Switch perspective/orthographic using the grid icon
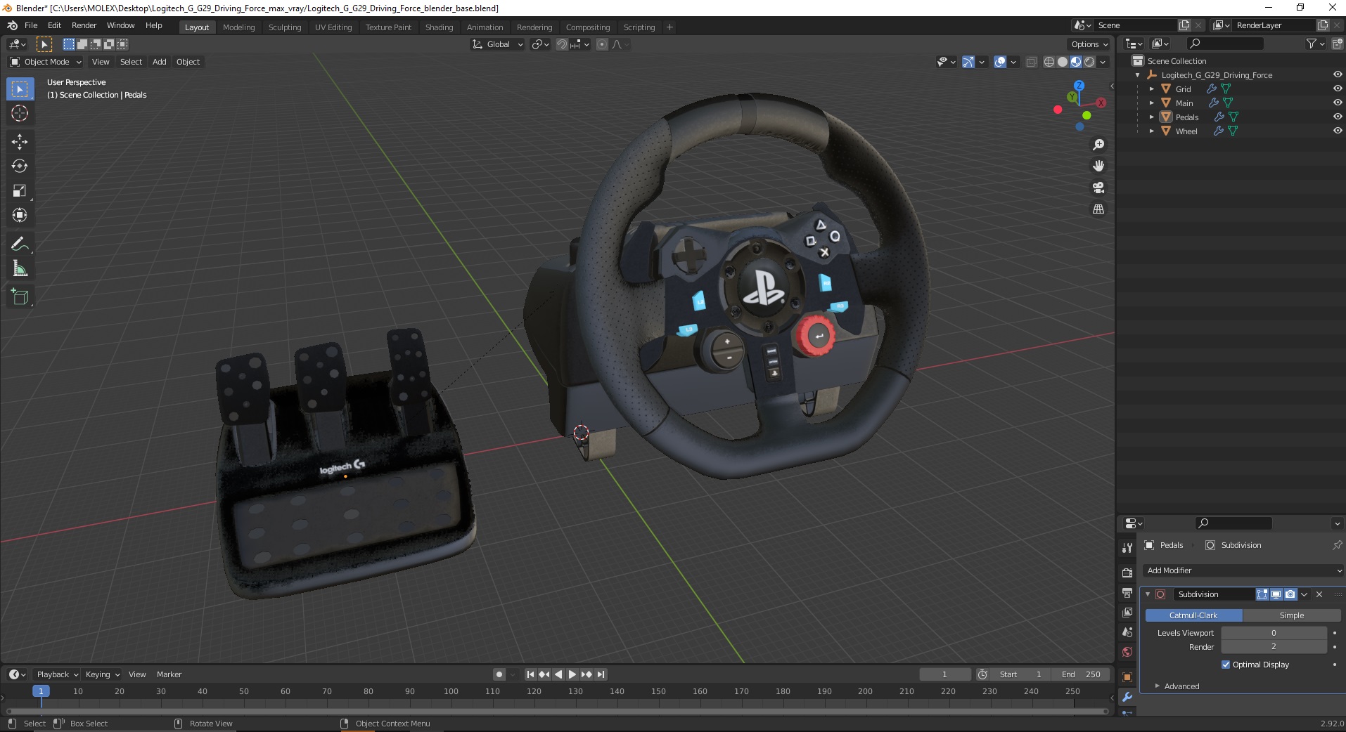1346x732 pixels. (x=1098, y=209)
